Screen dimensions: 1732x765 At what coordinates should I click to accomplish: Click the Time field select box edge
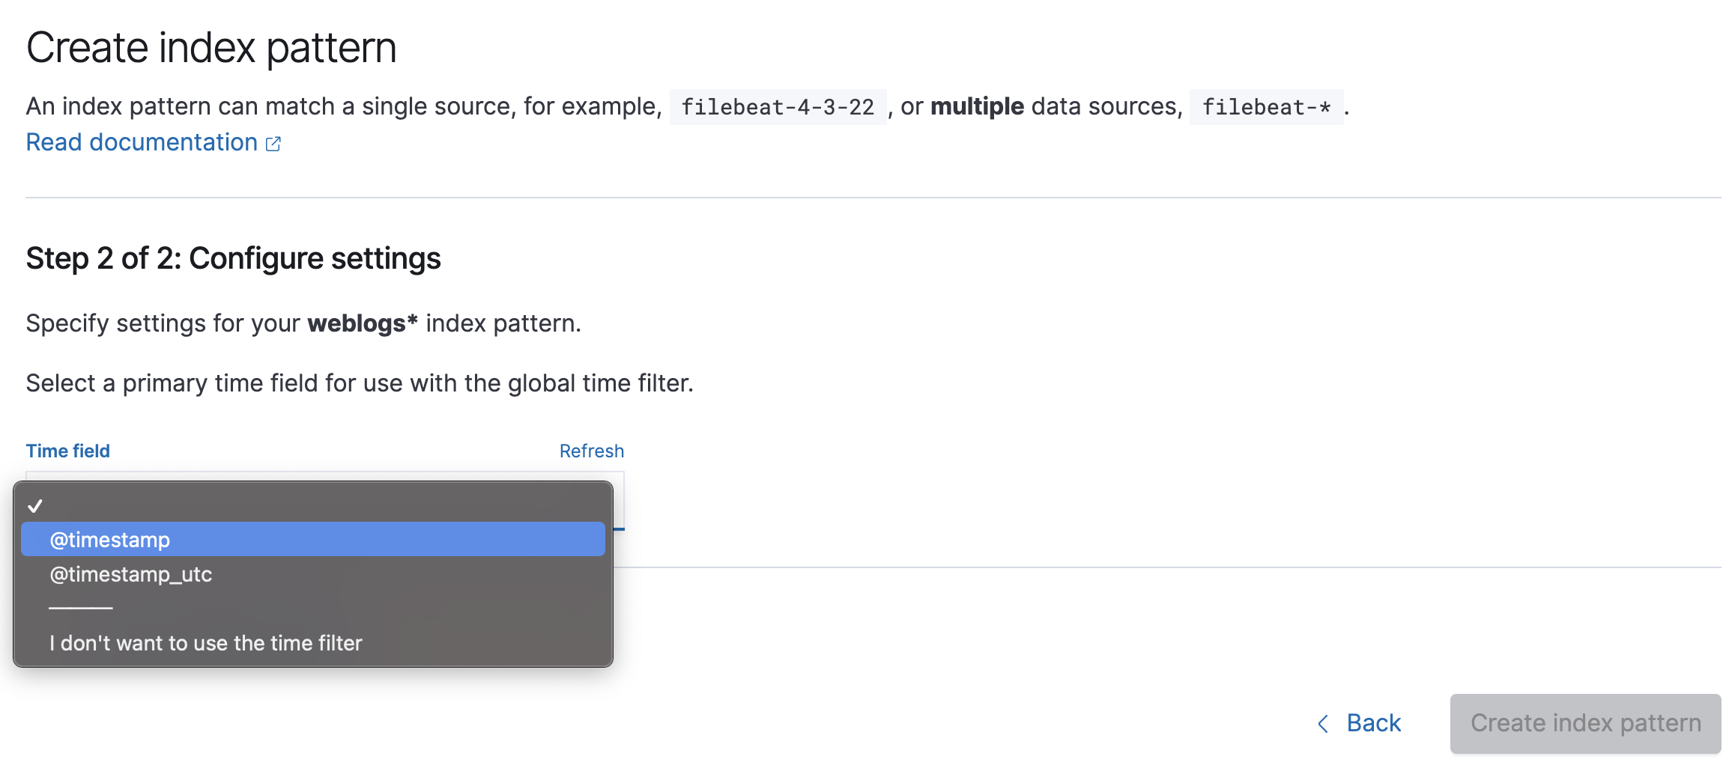pyautogui.click(x=618, y=502)
